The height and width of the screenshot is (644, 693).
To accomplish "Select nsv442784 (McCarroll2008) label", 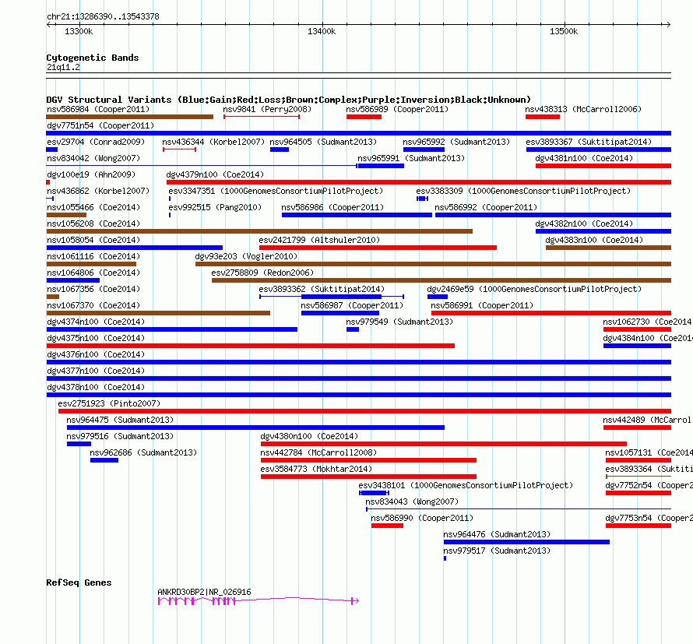I will click(x=318, y=452).
